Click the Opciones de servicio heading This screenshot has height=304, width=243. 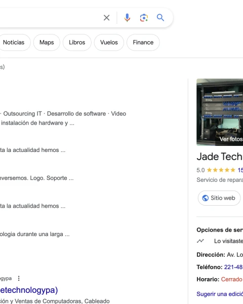click(220, 230)
